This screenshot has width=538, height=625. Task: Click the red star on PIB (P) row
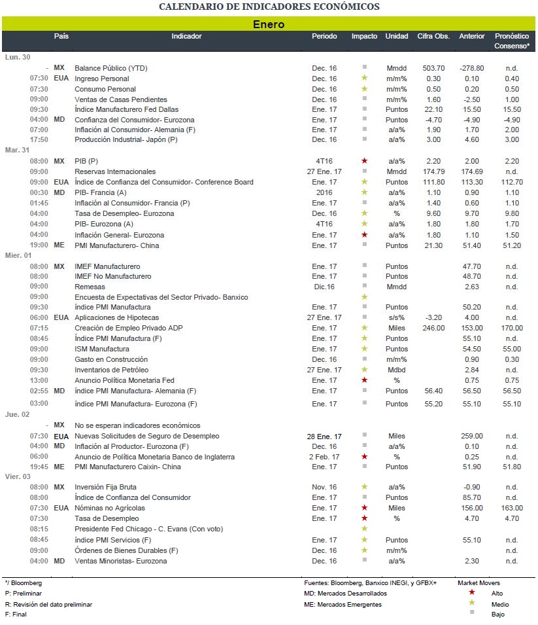point(364,160)
